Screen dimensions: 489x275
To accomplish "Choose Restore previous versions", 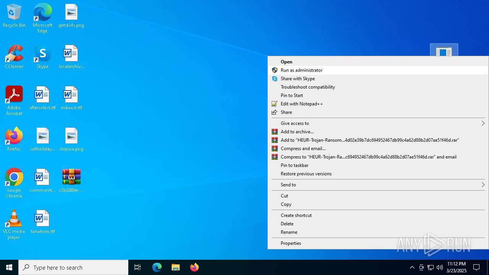I will (x=378, y=174).
